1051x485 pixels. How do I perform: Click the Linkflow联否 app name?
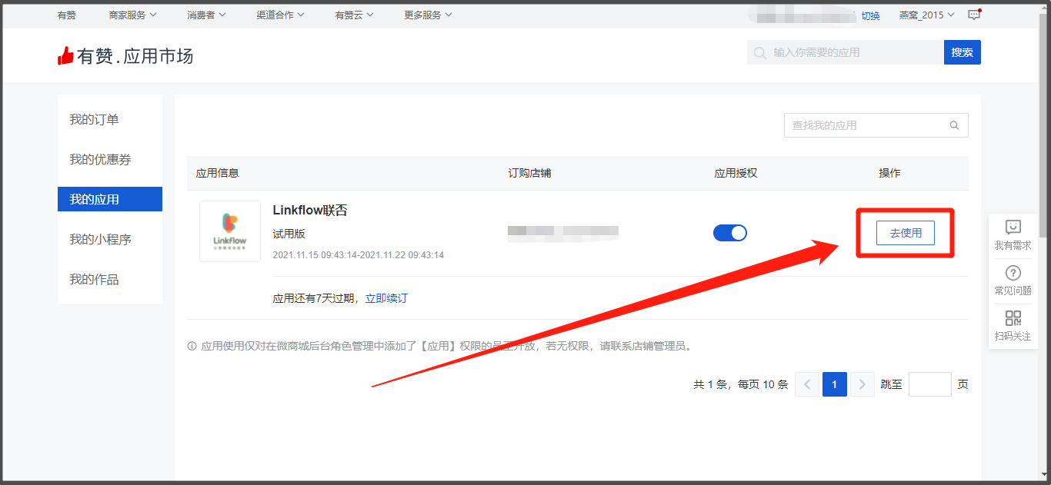click(x=310, y=210)
